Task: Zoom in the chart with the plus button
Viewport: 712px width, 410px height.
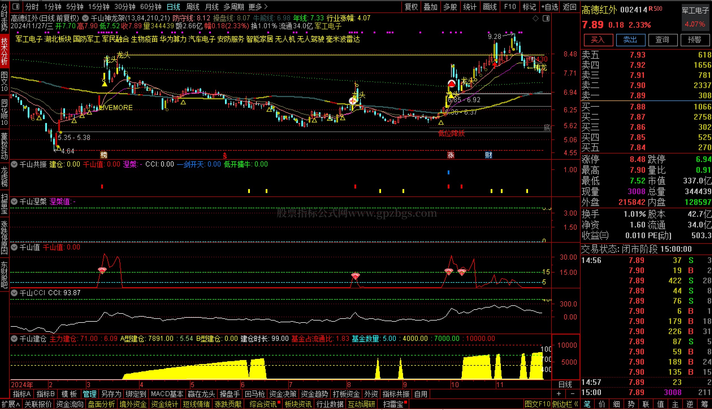Action: [x=559, y=394]
